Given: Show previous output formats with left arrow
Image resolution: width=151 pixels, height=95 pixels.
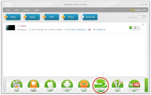Looking at the screenshot, I should tap(5, 85).
